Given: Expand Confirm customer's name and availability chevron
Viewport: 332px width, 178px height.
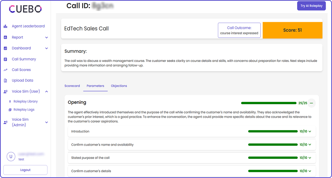Looking at the screenshot, I should click(x=310, y=144).
